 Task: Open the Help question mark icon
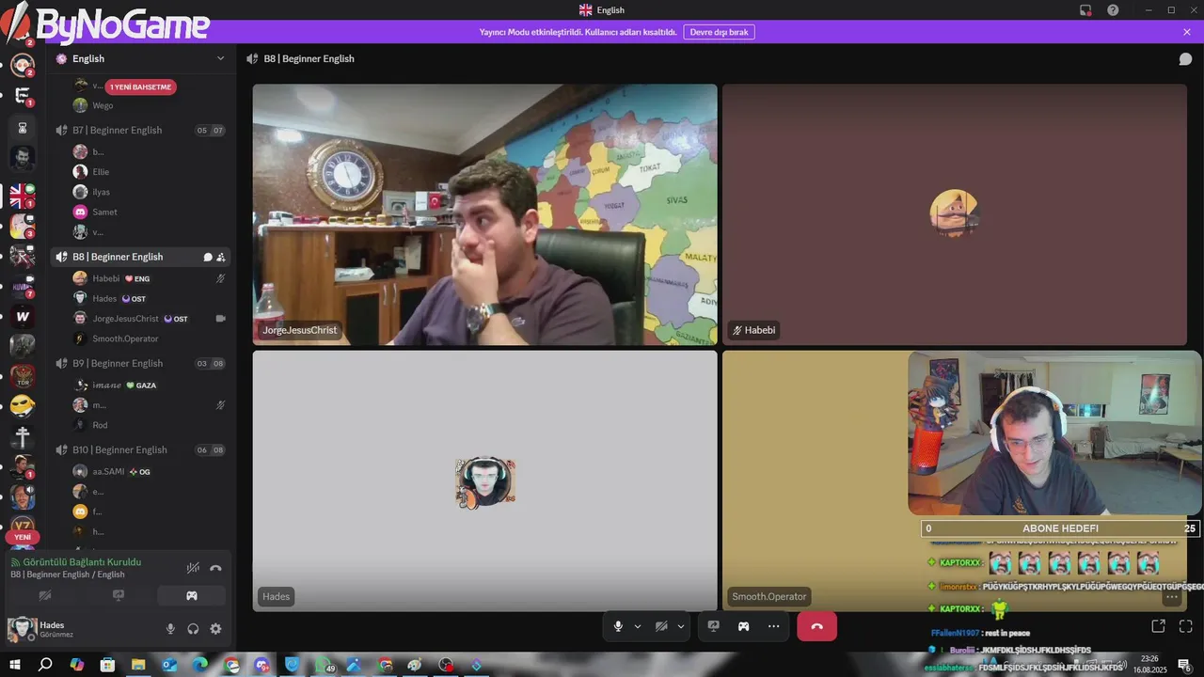1113,9
